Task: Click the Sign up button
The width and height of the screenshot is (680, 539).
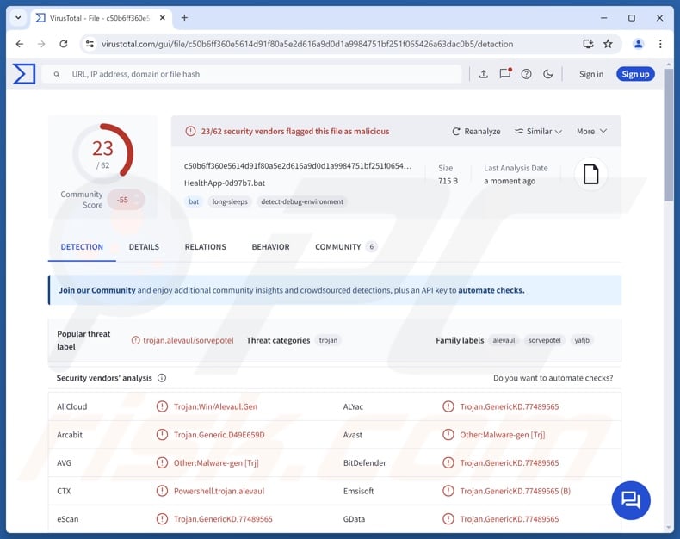Action: [x=635, y=74]
